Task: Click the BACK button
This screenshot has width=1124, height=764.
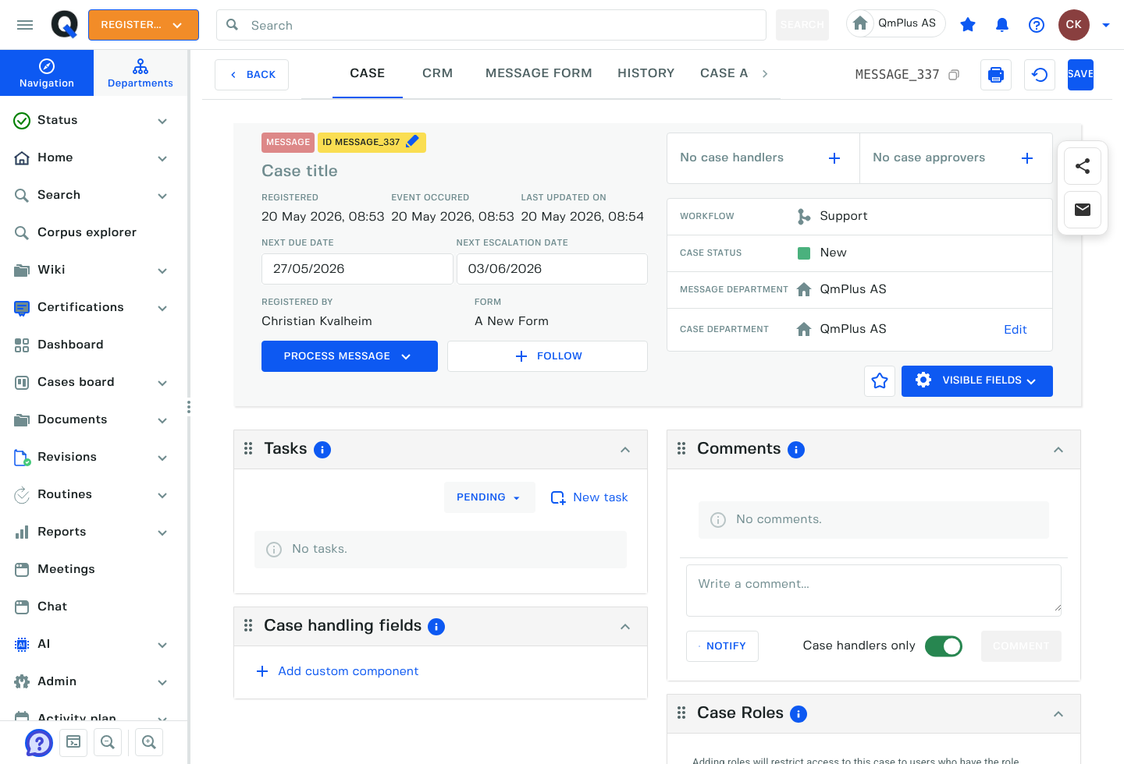Action: coord(252,75)
